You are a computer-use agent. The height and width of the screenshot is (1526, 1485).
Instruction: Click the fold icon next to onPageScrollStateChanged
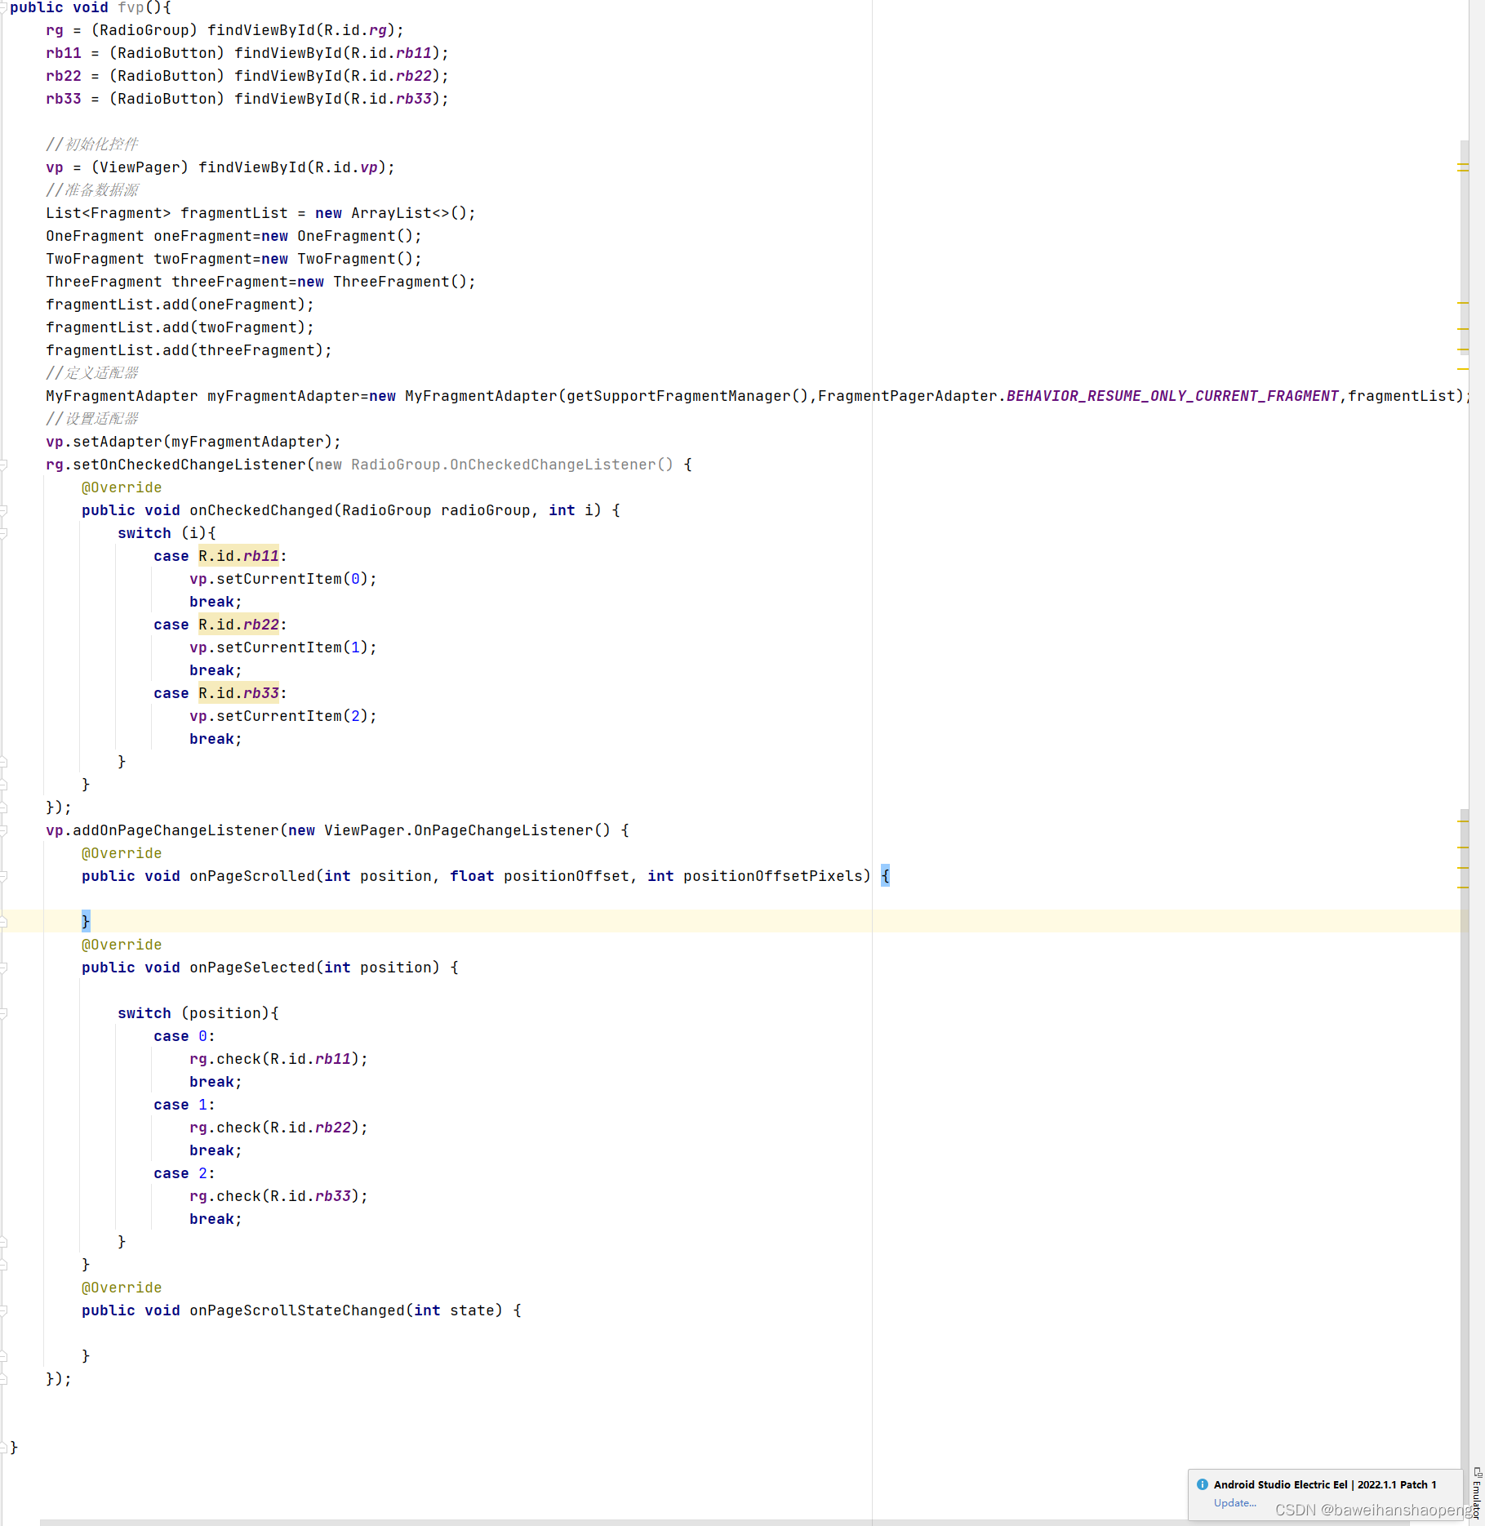[4, 1310]
